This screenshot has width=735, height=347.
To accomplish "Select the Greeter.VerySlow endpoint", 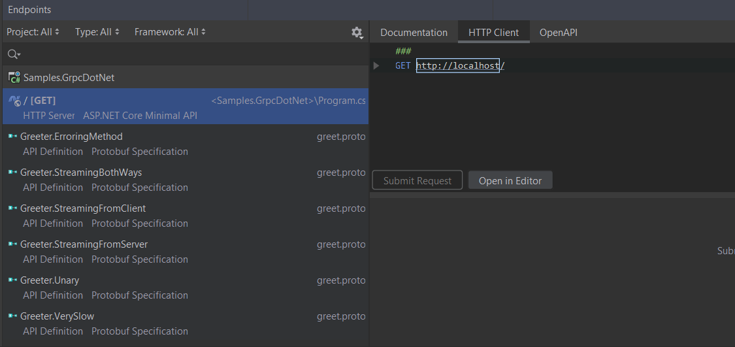I will click(186, 323).
